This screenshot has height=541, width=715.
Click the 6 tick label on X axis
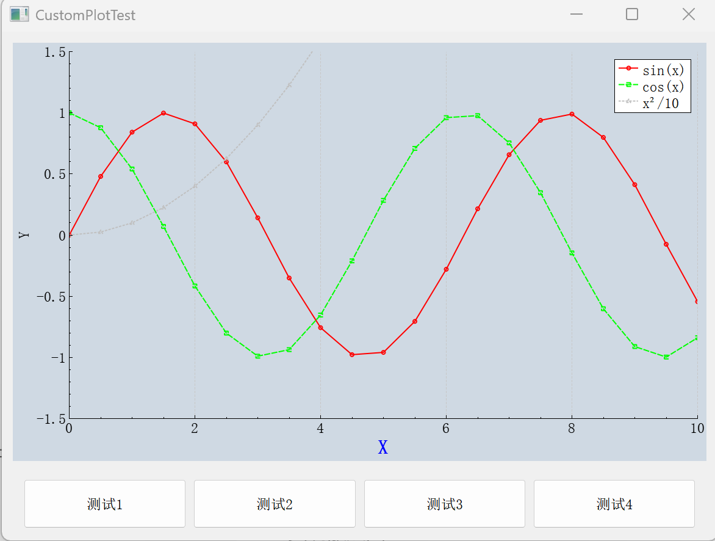[x=446, y=428]
